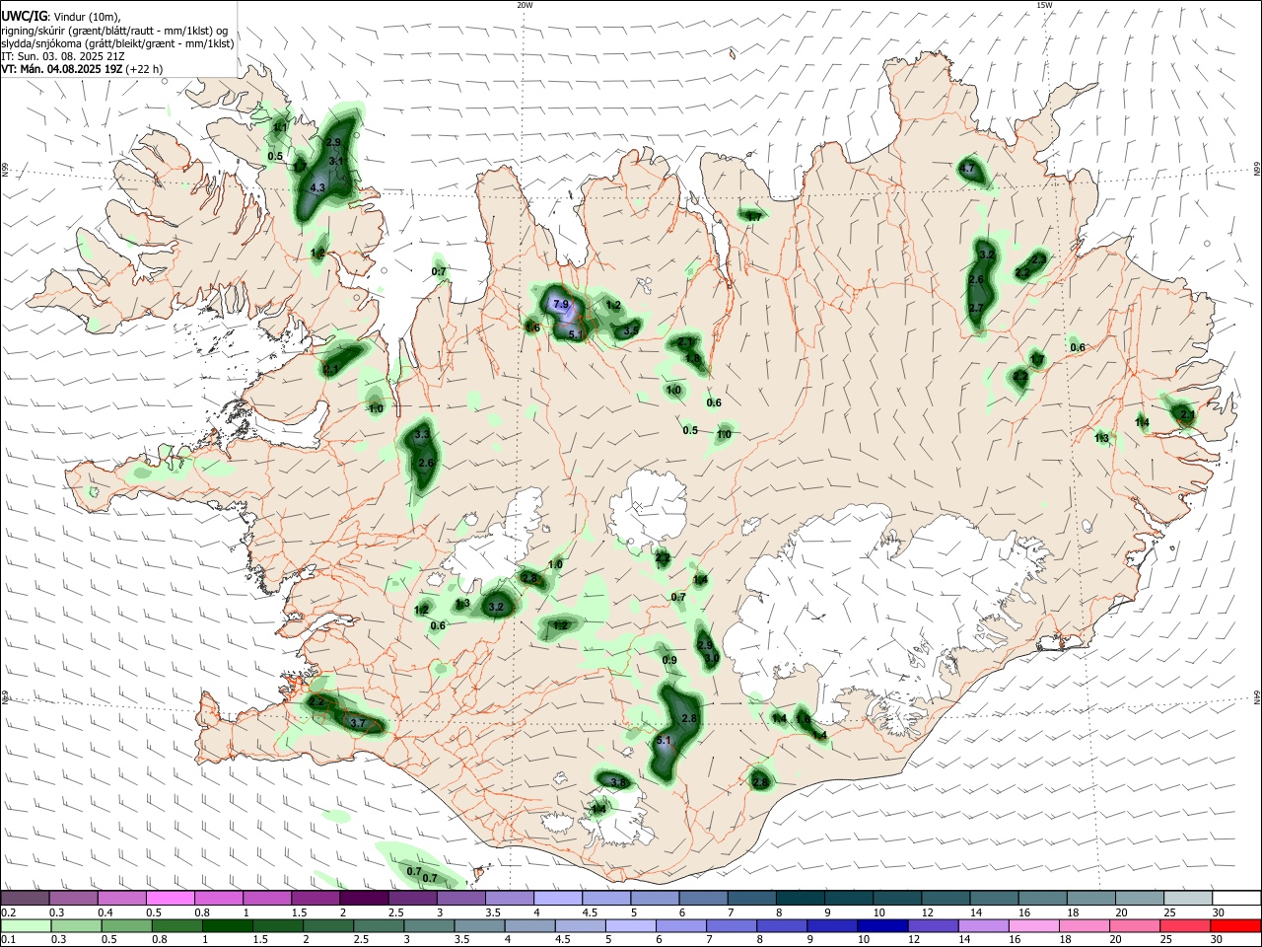The image size is (1262, 947).
Task: Click the "slydda/snjókoma" legend description line
Action: 117,43
